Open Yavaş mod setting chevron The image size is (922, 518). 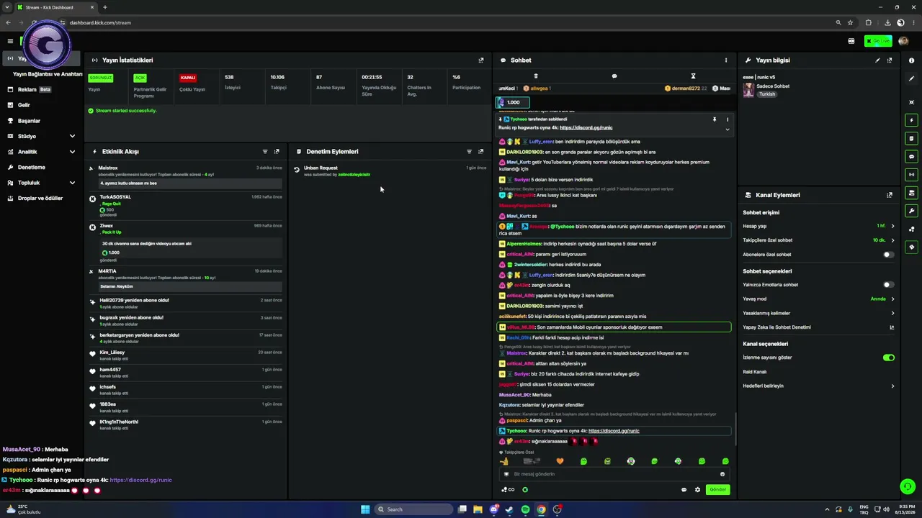pyautogui.click(x=892, y=299)
